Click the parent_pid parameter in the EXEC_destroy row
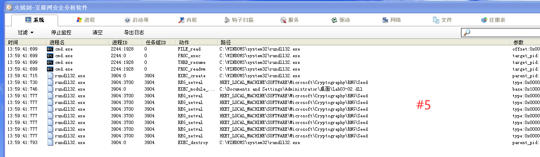Screen dimensions: 540x157 pyautogui.click(x=526, y=143)
